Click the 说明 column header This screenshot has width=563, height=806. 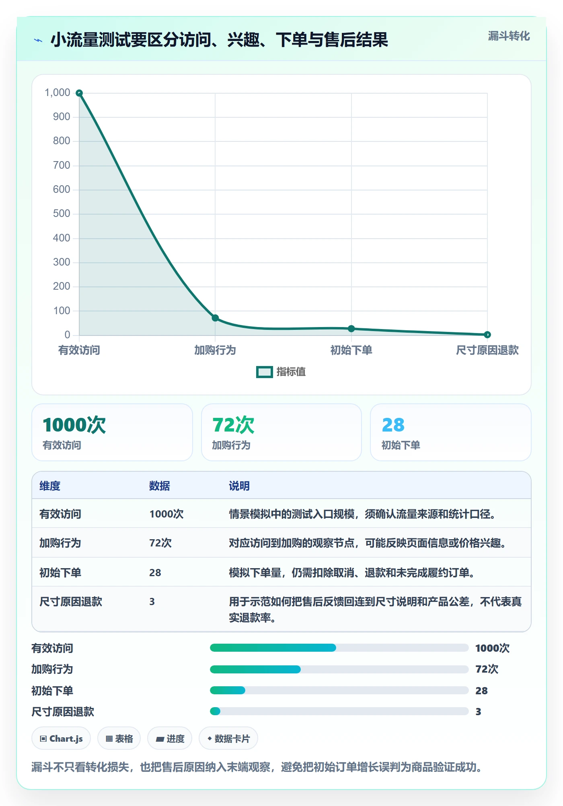point(239,486)
